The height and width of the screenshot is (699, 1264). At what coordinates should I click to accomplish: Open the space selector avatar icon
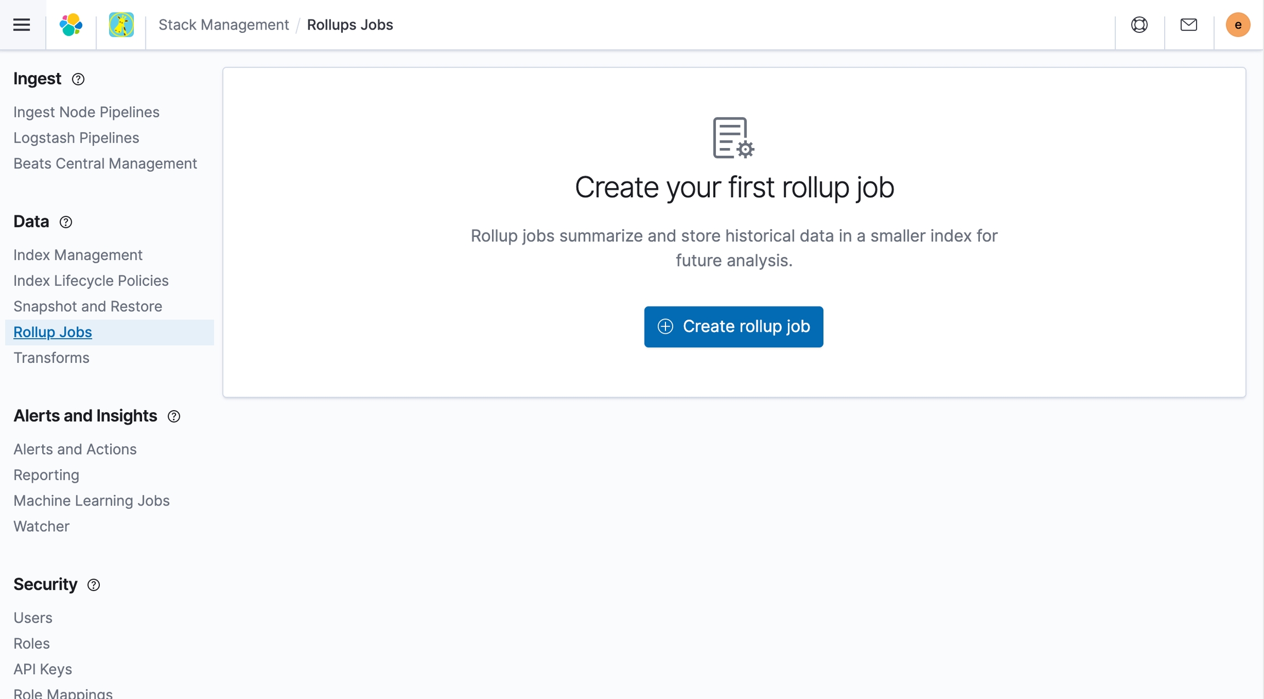pyautogui.click(x=121, y=25)
